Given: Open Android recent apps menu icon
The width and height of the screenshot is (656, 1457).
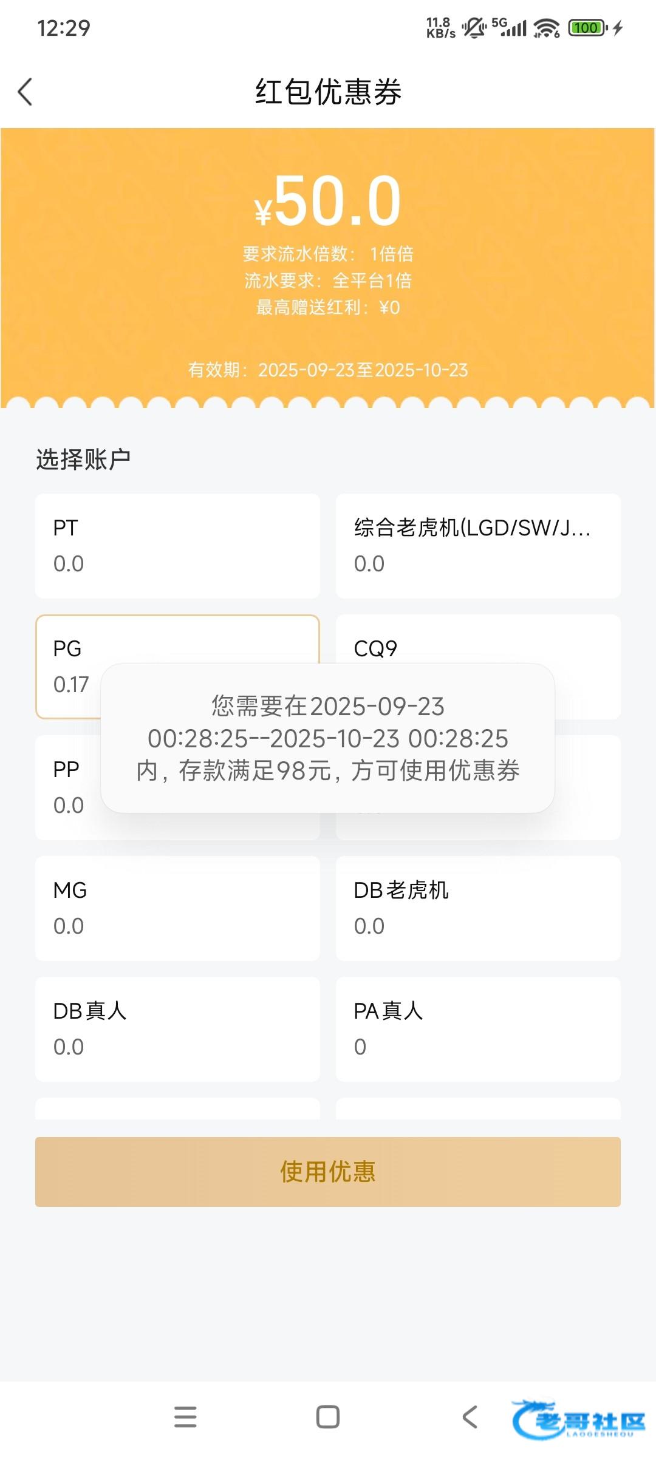Looking at the screenshot, I should [185, 1417].
